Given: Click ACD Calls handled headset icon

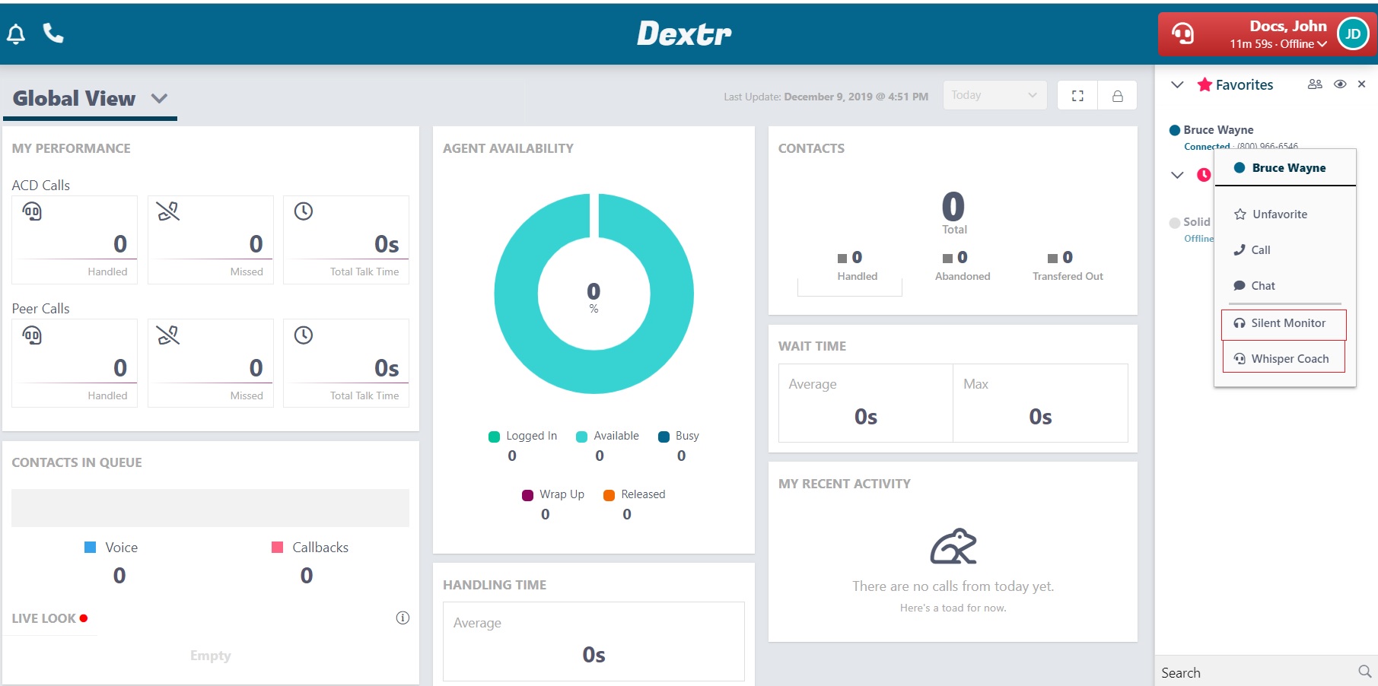Looking at the screenshot, I should click(32, 211).
